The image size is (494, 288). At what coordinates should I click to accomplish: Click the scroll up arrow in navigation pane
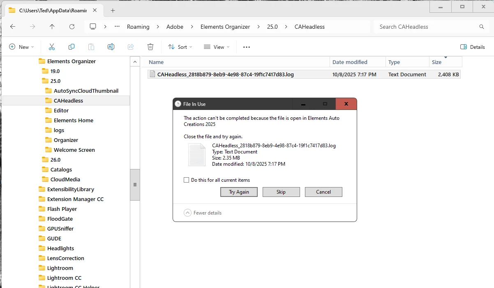click(135, 62)
